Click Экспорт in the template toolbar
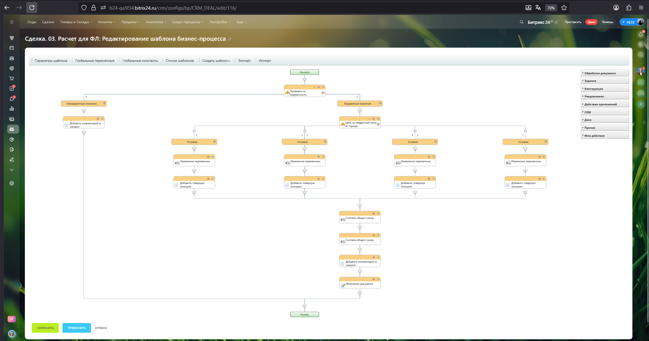 (244, 61)
